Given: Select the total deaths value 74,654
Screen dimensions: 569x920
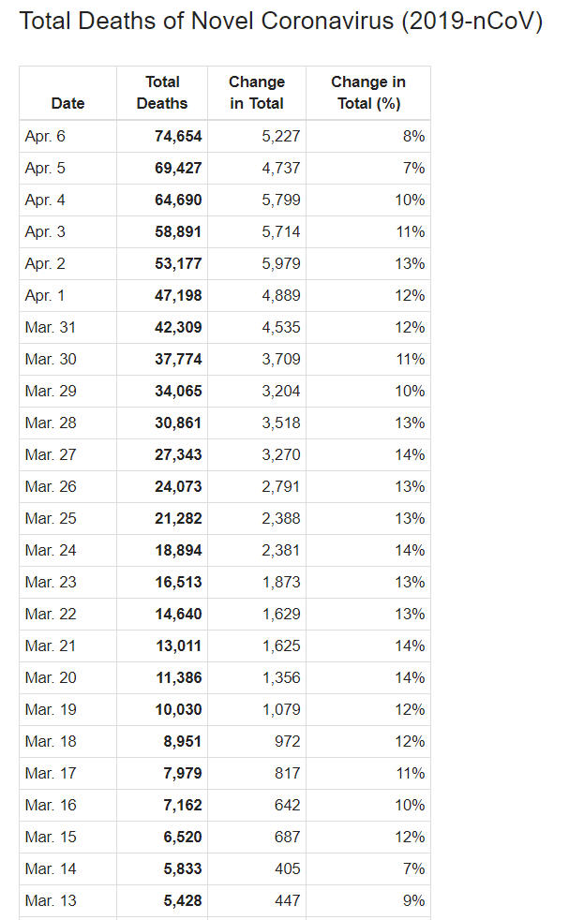Looking at the screenshot, I should [178, 136].
